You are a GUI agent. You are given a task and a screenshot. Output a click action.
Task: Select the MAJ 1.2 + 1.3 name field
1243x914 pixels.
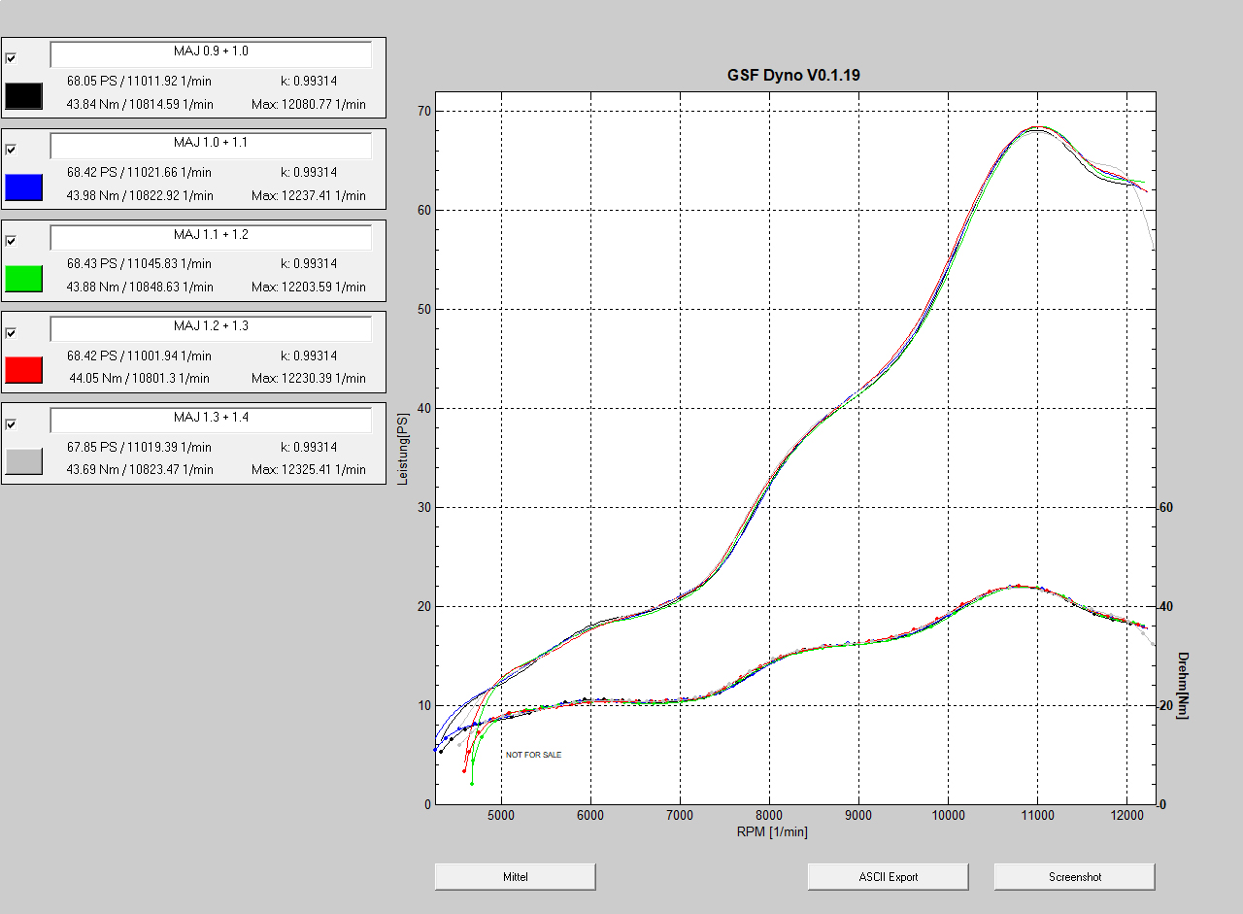[211, 329]
